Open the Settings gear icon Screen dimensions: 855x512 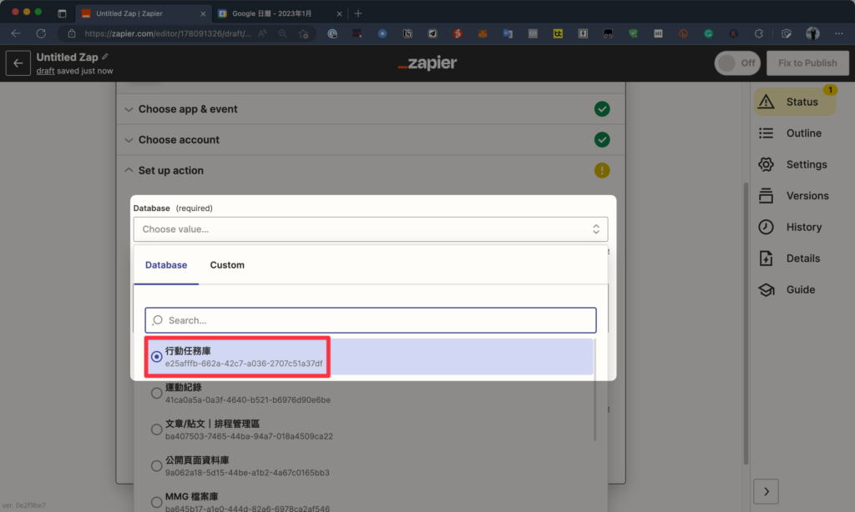(766, 164)
